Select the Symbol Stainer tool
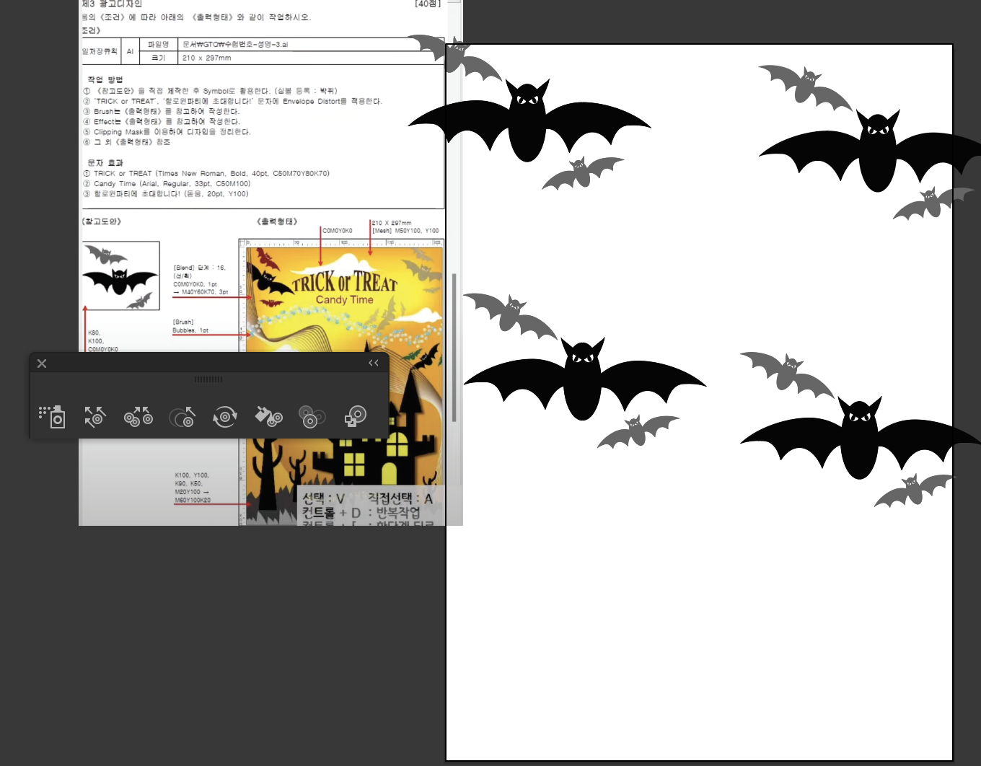 (x=268, y=416)
